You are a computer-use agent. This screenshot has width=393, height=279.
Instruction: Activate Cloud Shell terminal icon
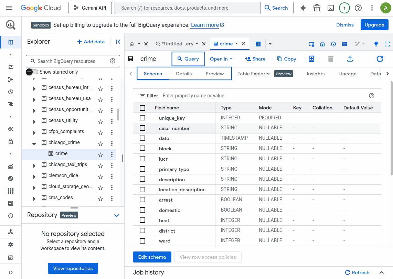[x=331, y=8]
